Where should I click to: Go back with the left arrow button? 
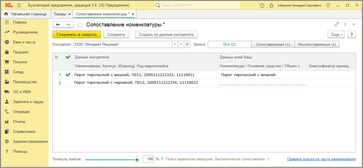pos(58,25)
